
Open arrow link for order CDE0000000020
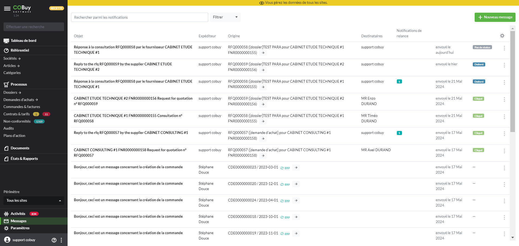(x=296, y=184)
